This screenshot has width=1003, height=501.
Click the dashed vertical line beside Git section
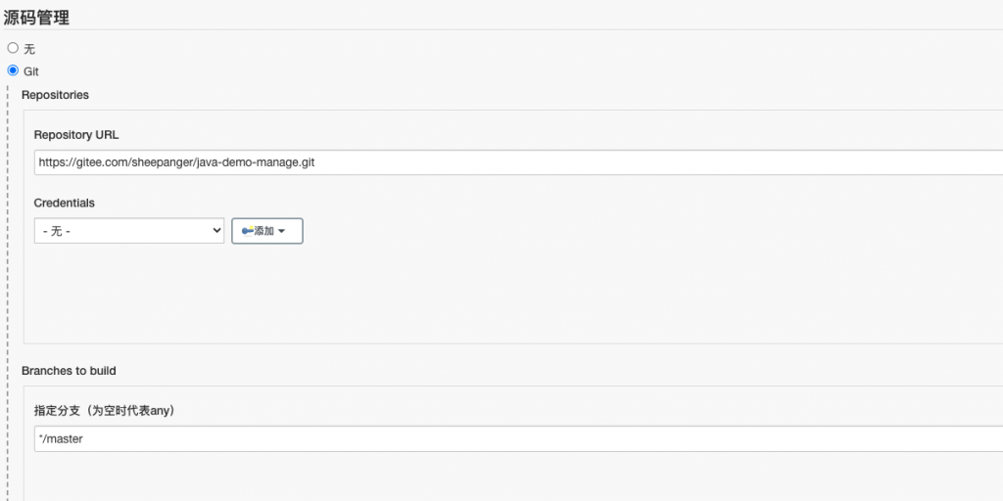[8, 288]
